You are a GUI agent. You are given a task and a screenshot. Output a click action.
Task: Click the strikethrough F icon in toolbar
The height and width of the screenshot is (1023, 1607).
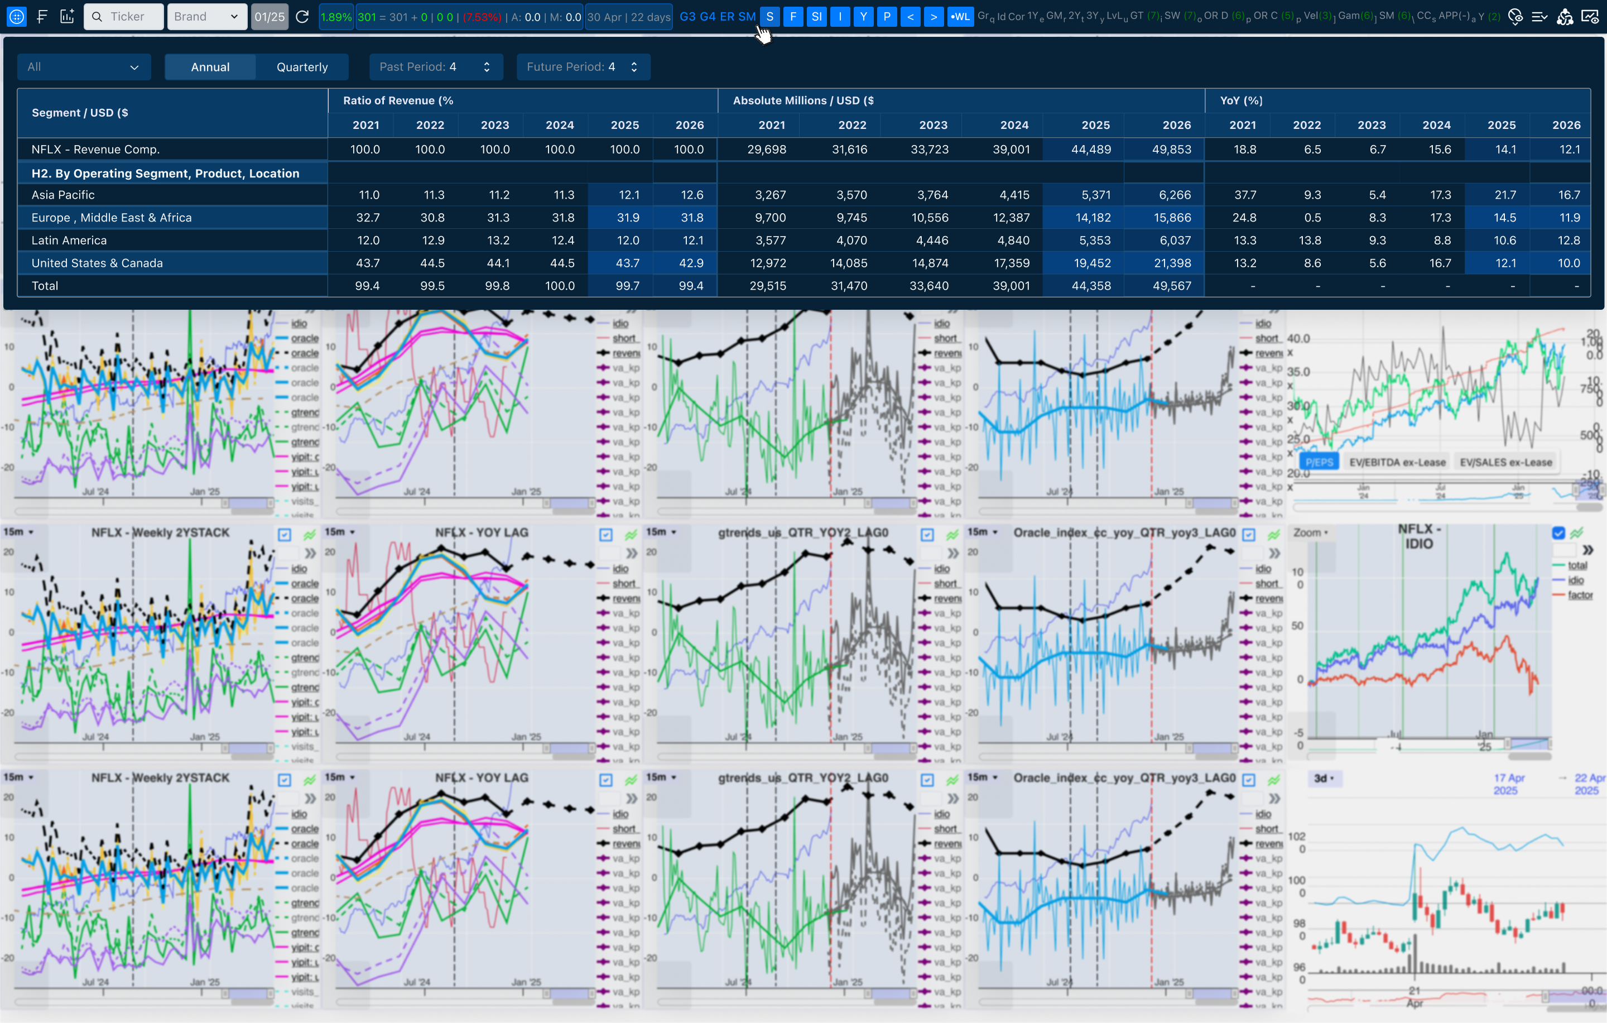(42, 17)
